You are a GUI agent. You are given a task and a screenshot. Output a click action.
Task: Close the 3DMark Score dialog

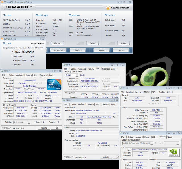click(x=43, y=39)
